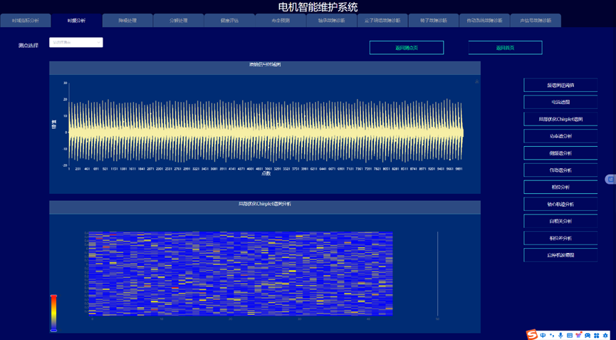This screenshot has height=340, width=616.
Task: Click the game controller icon in Sogou toolbar
Action: [x=588, y=335]
